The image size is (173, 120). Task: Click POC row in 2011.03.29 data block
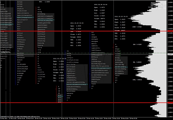point(99,27)
